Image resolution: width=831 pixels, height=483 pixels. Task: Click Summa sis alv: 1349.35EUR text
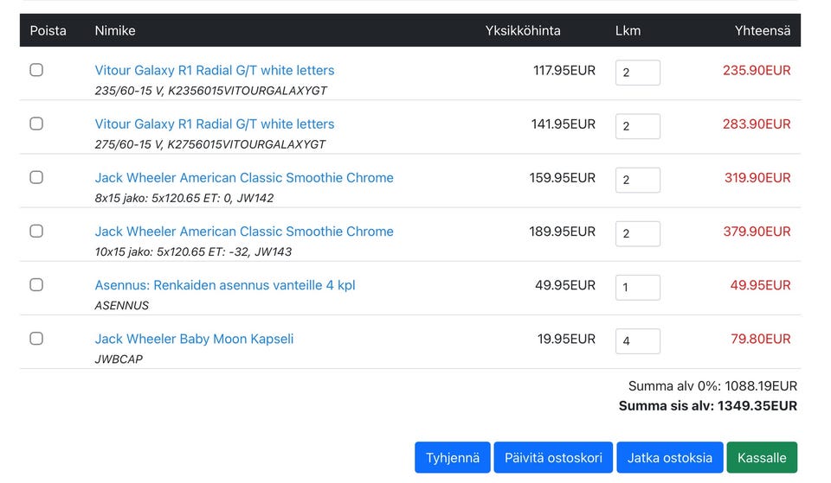pos(708,406)
